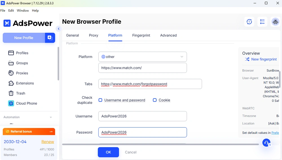Expand the Automation section

click(x=51, y=117)
